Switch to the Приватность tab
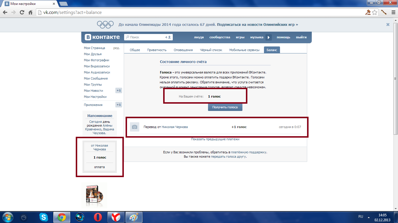Screen dimensions: 398x223 tap(157, 50)
